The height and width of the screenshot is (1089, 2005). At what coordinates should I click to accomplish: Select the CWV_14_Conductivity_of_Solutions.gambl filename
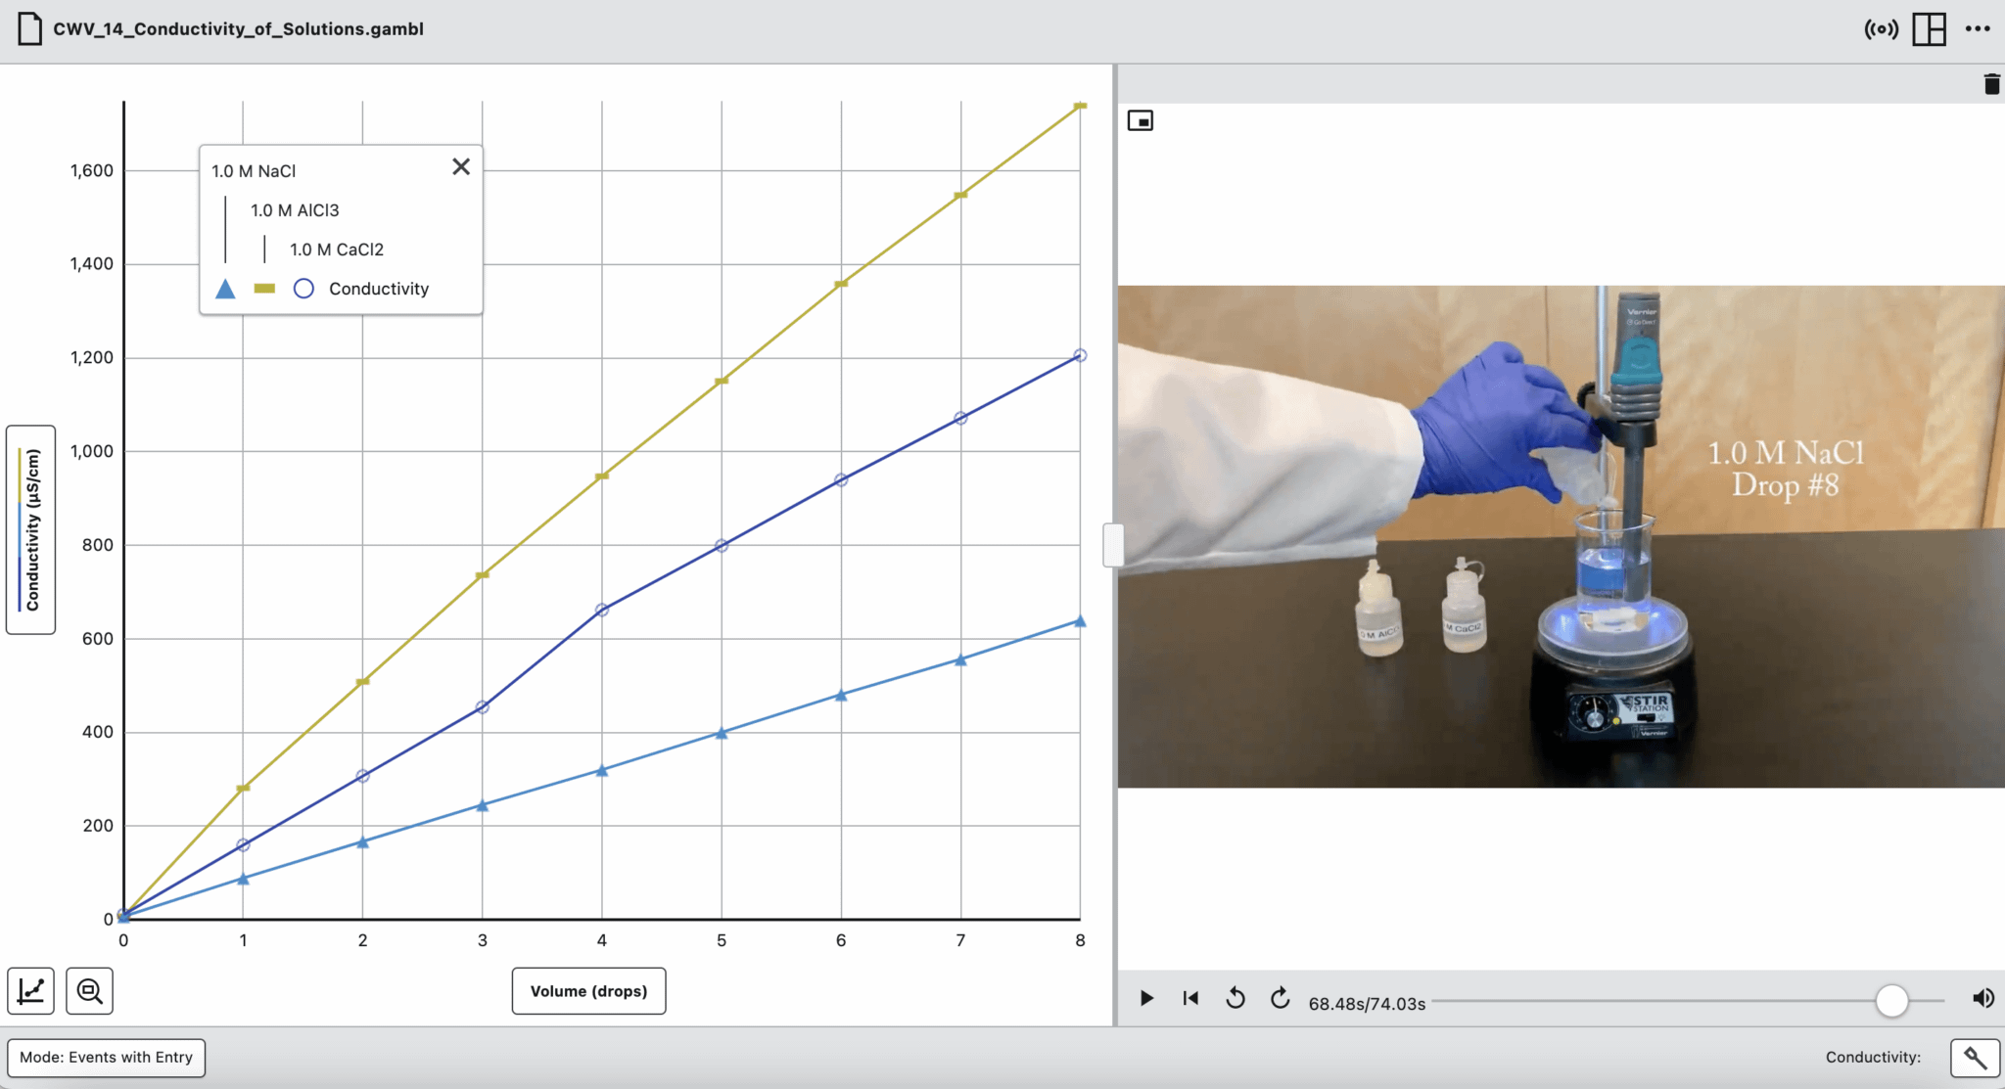[238, 29]
